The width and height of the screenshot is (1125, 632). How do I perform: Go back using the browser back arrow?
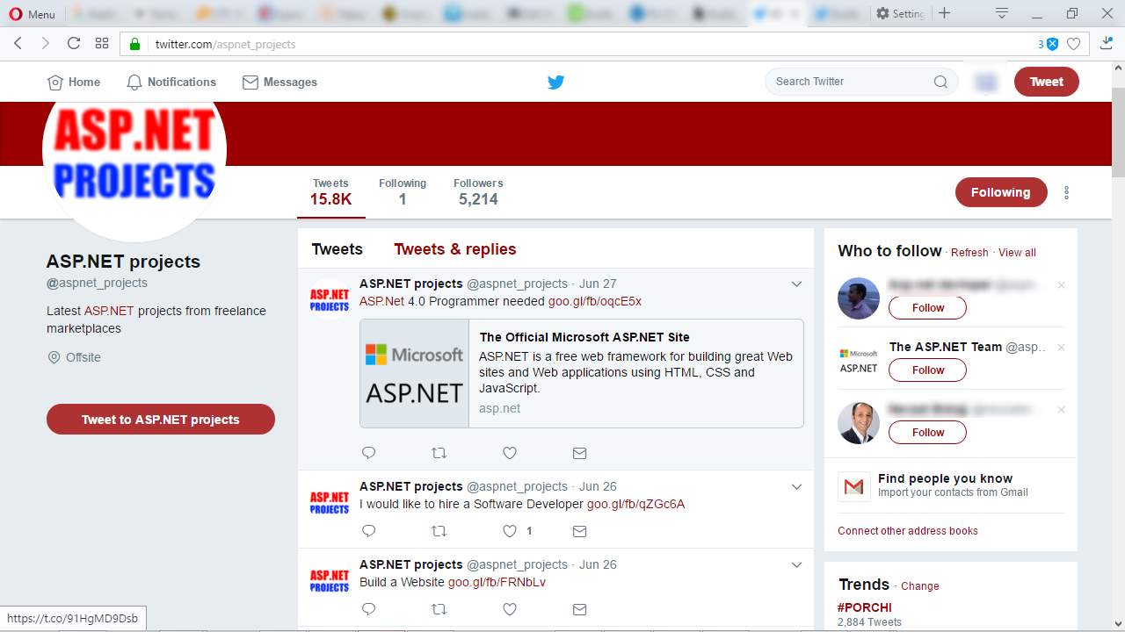click(x=18, y=43)
